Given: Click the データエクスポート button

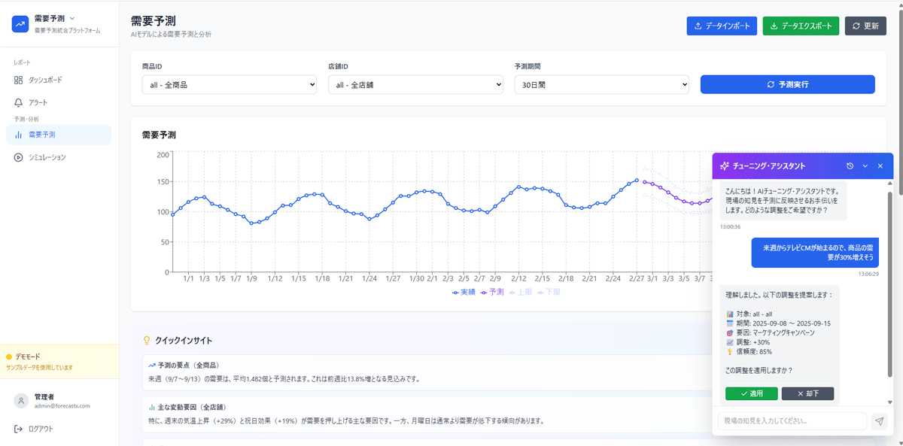Looking at the screenshot, I should [x=801, y=26].
